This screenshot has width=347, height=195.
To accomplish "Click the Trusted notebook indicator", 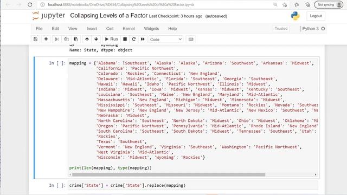I will click(281, 29).
